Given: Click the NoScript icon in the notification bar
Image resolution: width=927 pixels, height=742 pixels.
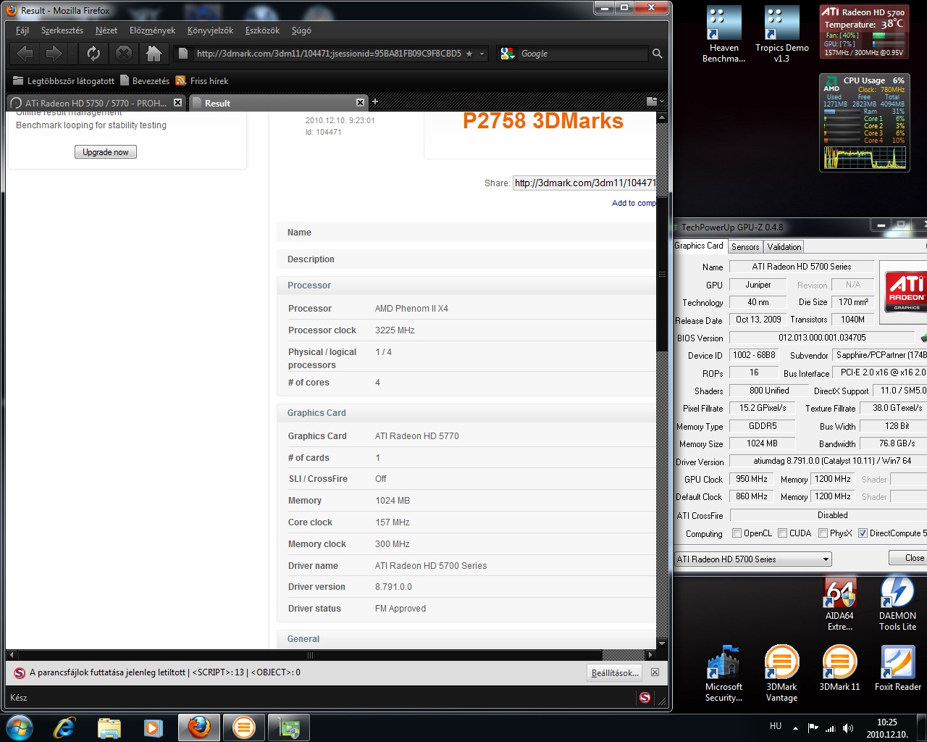Looking at the screenshot, I should (x=20, y=673).
